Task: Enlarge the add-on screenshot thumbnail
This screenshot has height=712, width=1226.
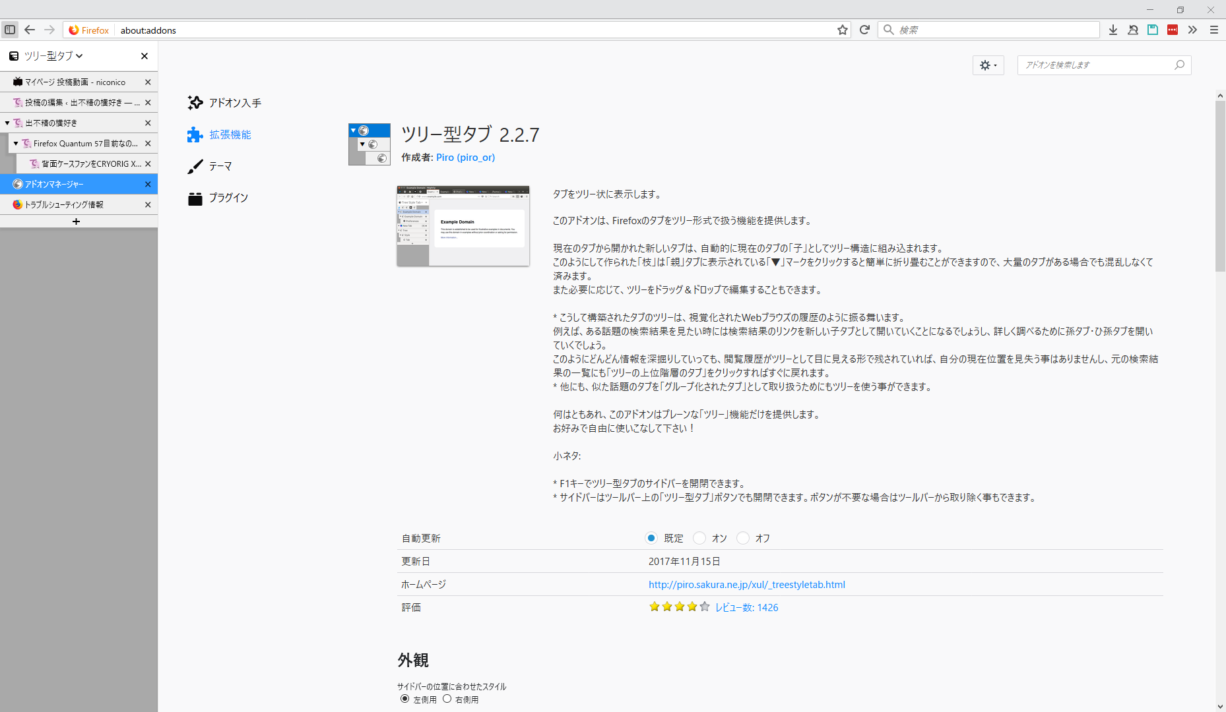Action: [x=463, y=226]
